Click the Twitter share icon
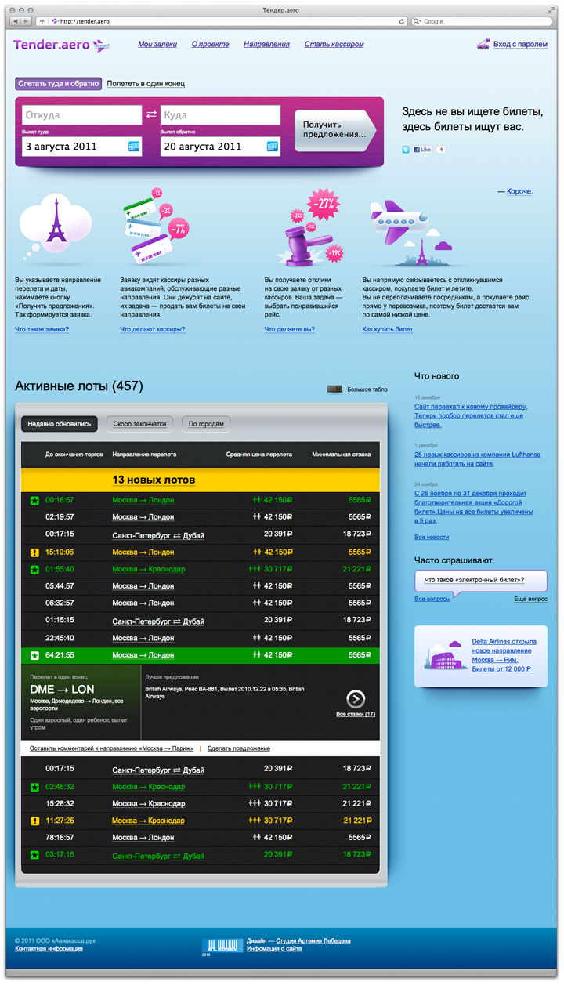564x989 pixels. (x=406, y=149)
